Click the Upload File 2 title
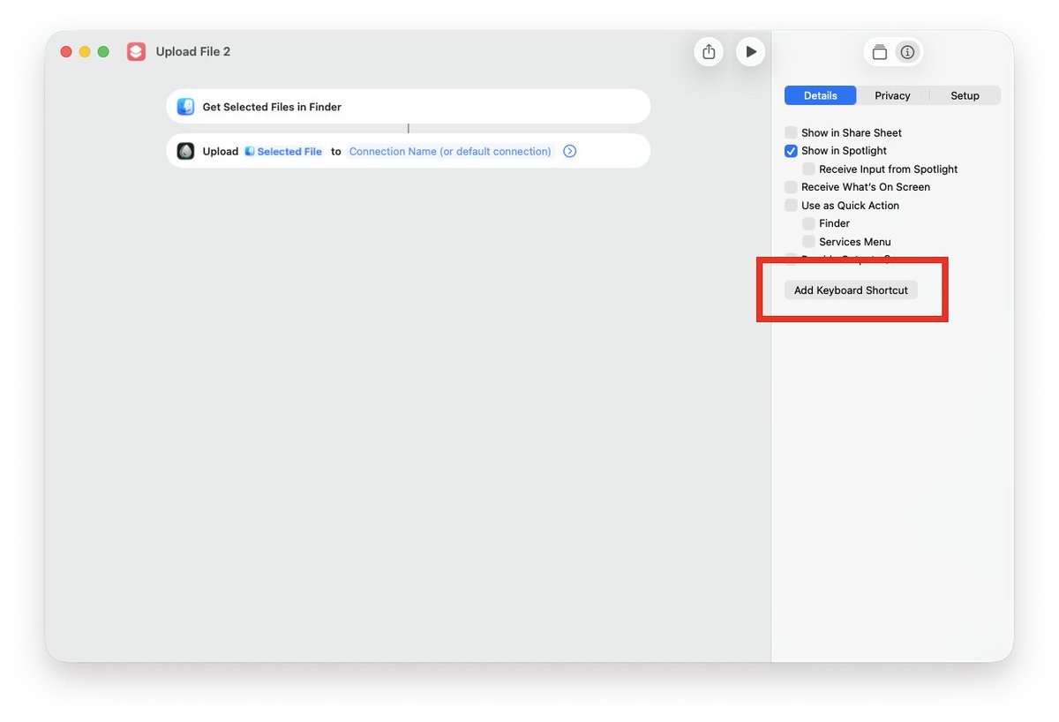 pyautogui.click(x=193, y=52)
